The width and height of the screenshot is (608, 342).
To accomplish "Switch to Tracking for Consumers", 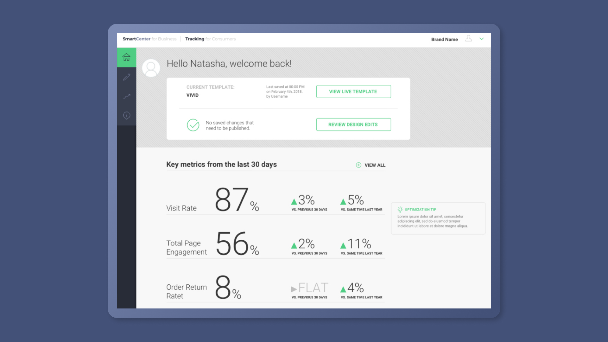I will coord(210,39).
